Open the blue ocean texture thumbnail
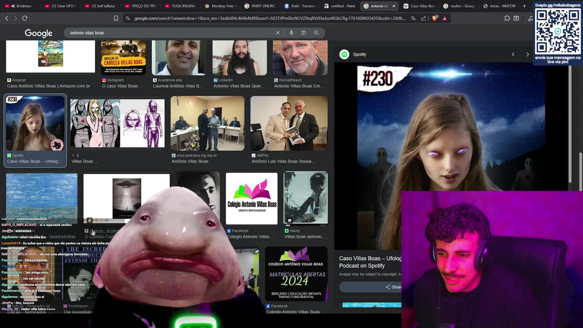The height and width of the screenshot is (328, 583). click(x=41, y=195)
